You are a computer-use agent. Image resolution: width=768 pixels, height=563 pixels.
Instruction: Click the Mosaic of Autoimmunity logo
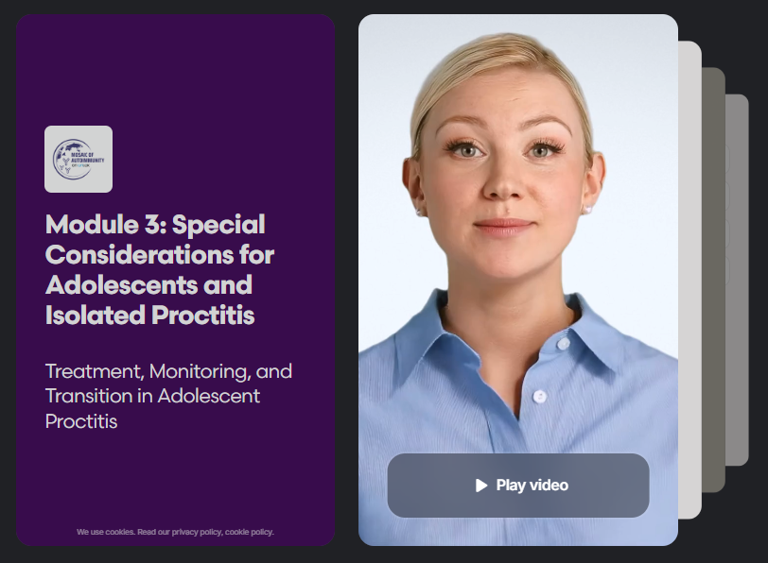click(x=79, y=159)
